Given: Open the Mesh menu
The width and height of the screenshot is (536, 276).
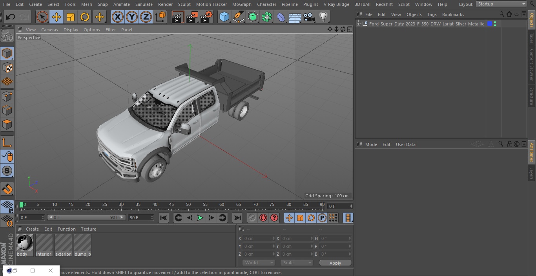Looking at the screenshot, I should [87, 4].
